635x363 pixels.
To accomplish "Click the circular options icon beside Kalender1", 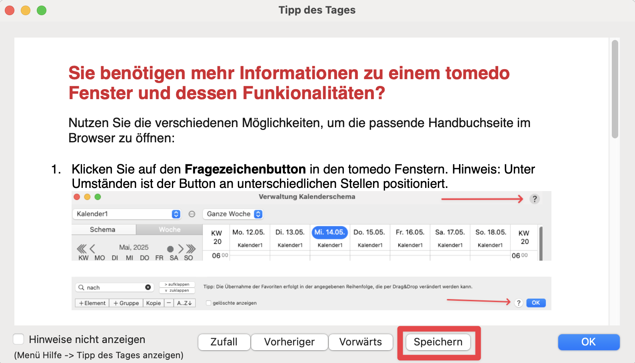I will tap(192, 214).
